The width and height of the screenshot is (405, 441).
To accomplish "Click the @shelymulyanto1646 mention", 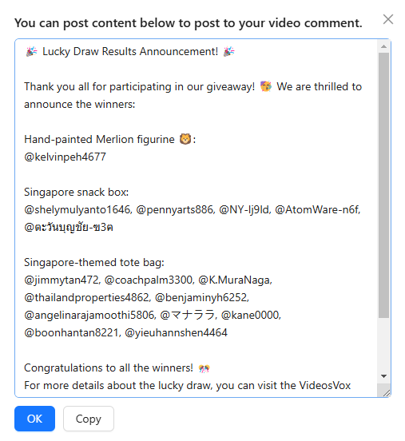I will tap(78, 209).
